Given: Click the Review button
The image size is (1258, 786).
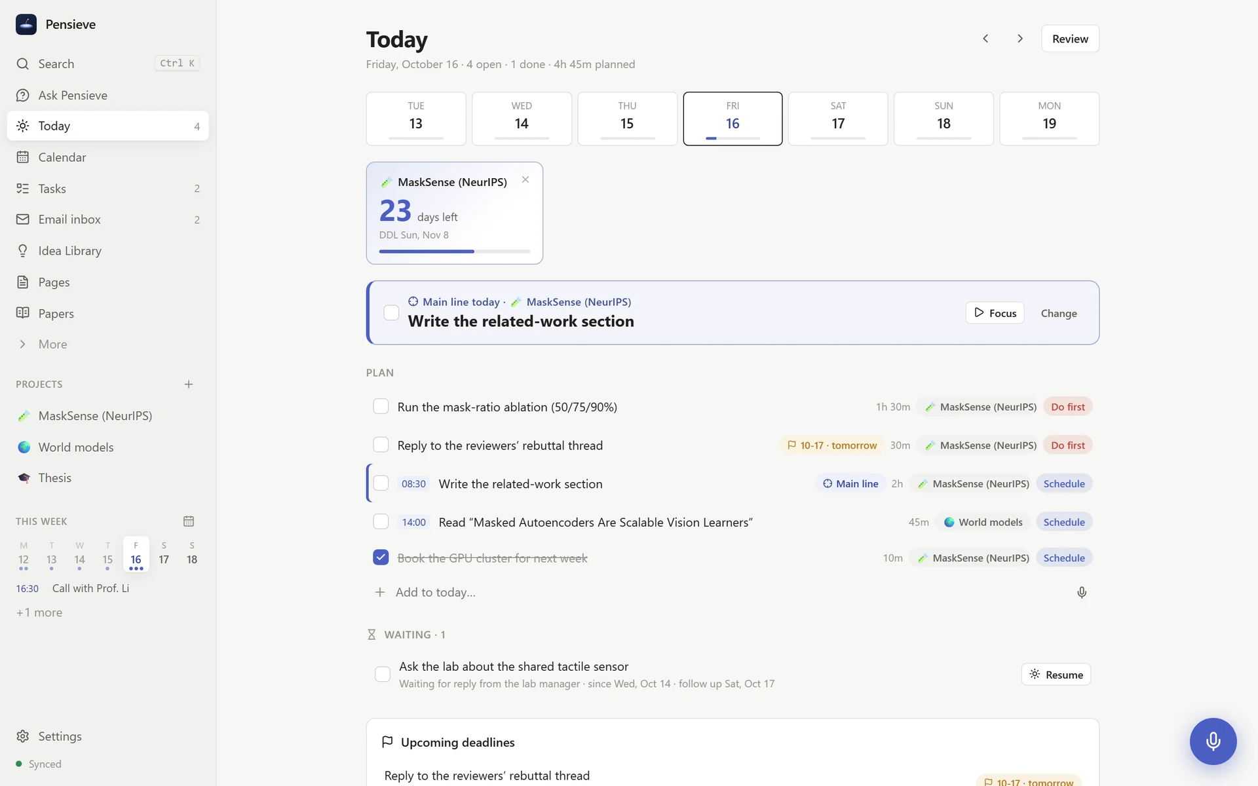Looking at the screenshot, I should (x=1070, y=39).
